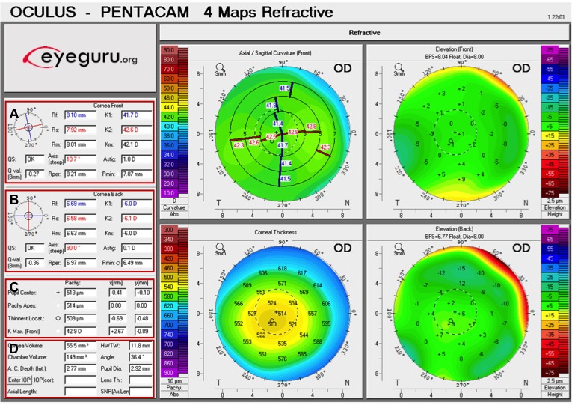This screenshot has width=572, height=405.
Task: Click the 50.0 swatch on curvature scale
Action: coord(169,88)
